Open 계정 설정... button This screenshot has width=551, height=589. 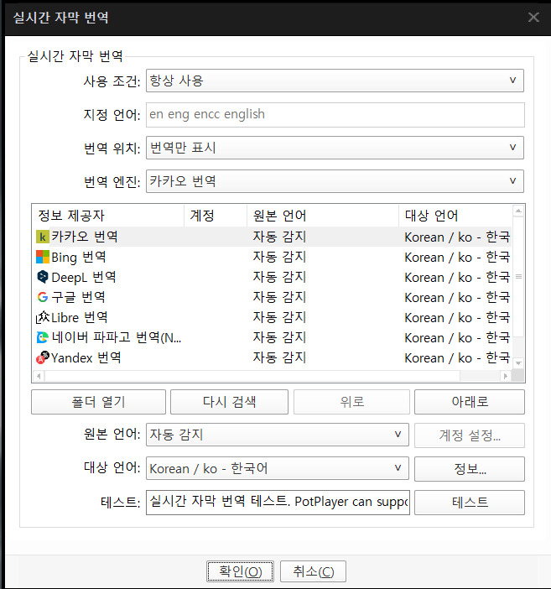(470, 435)
